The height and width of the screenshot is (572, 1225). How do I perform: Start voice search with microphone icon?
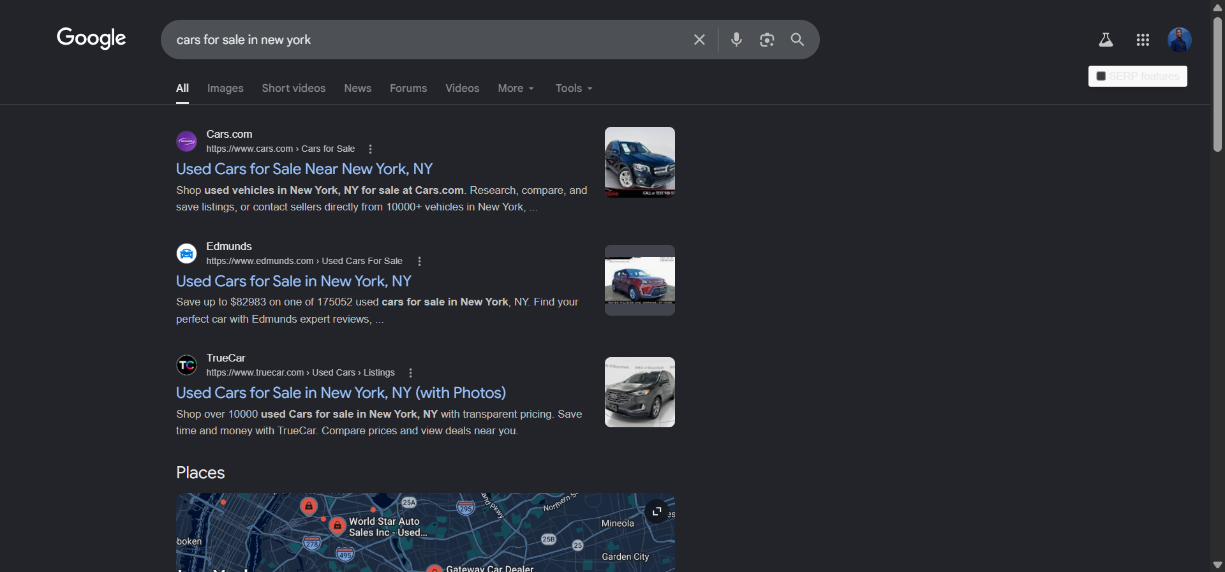point(736,40)
